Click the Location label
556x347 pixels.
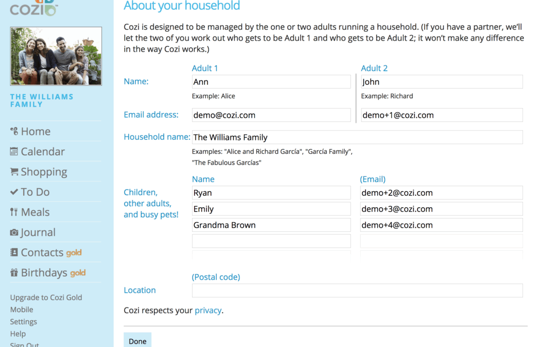click(x=140, y=290)
